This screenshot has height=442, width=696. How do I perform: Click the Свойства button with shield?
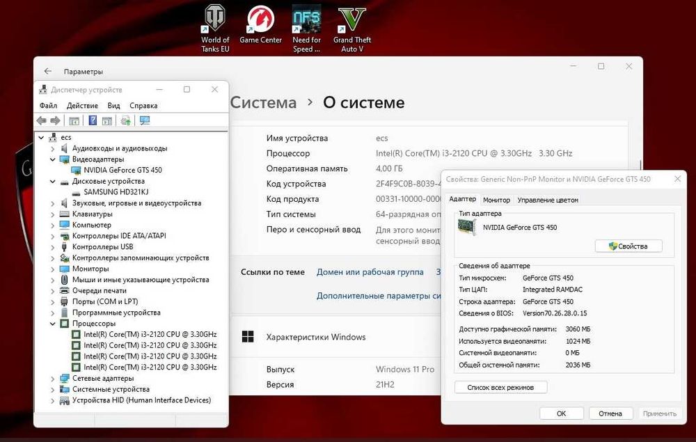[x=628, y=246]
